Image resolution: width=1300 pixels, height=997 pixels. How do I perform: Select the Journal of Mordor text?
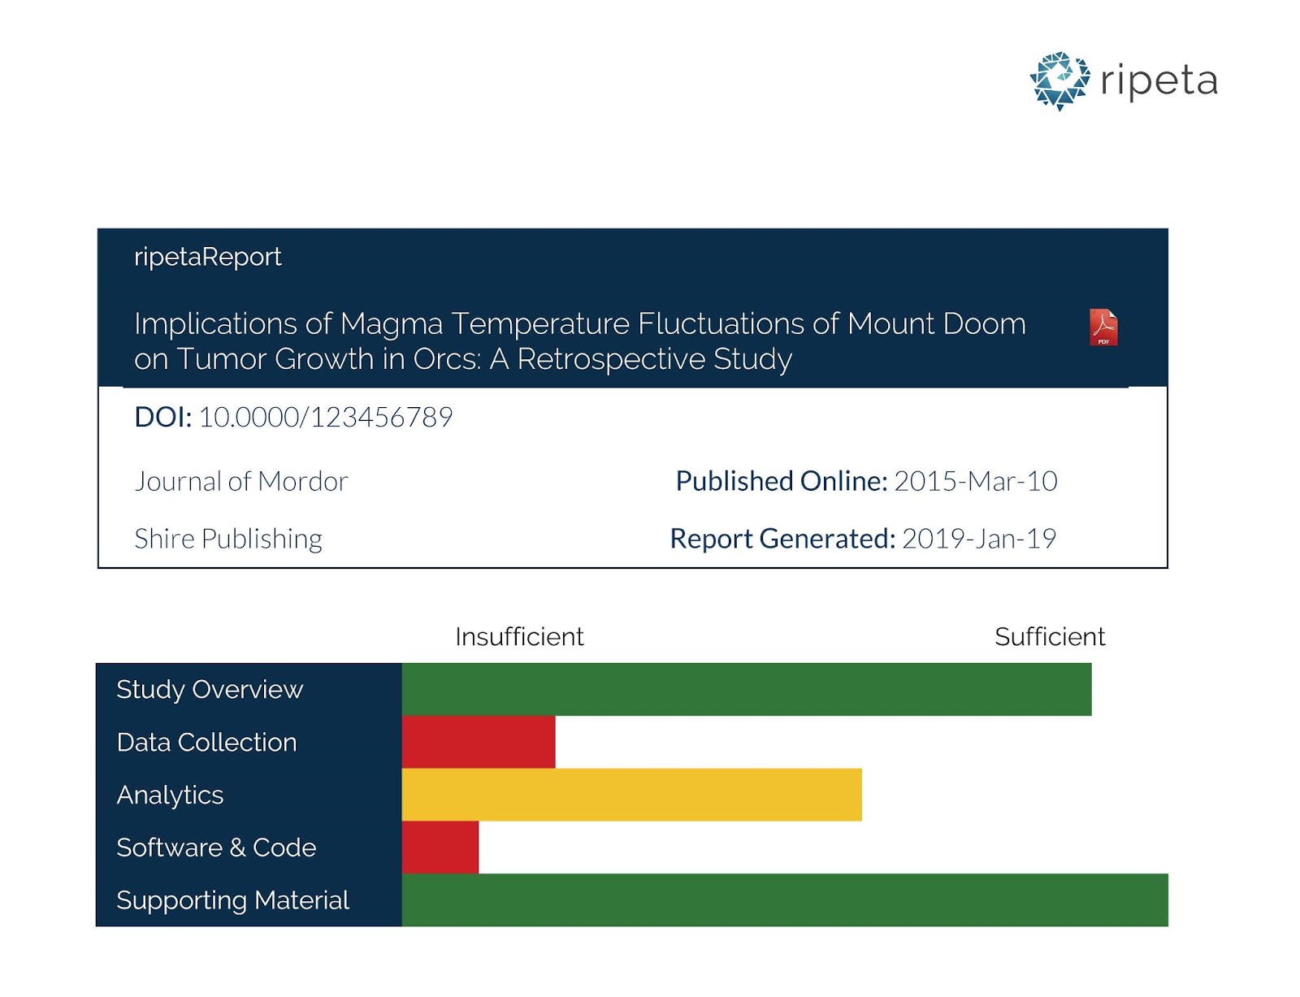point(241,481)
